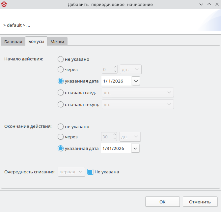Image resolution: width=221 pixels, height=212 pixels.
Task: Open calendar dropdown for start date 1/1/2026
Action: pyautogui.click(x=136, y=81)
